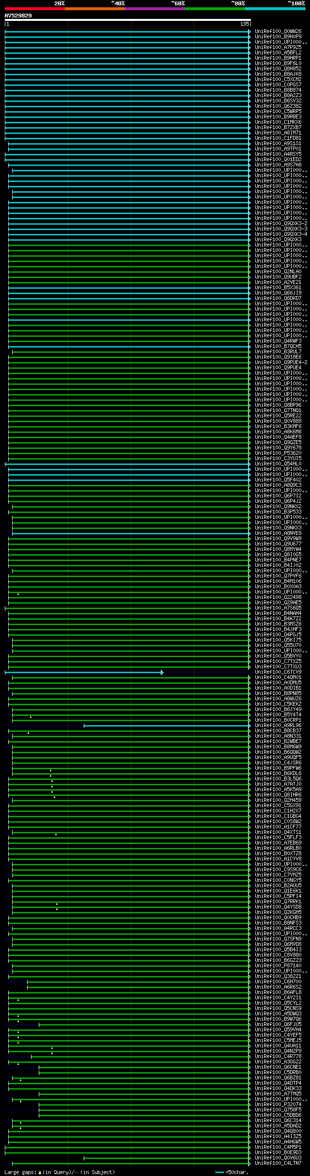
Task: Select hit label UniRef100_B0E9D3
Action: pos(278,1153)
